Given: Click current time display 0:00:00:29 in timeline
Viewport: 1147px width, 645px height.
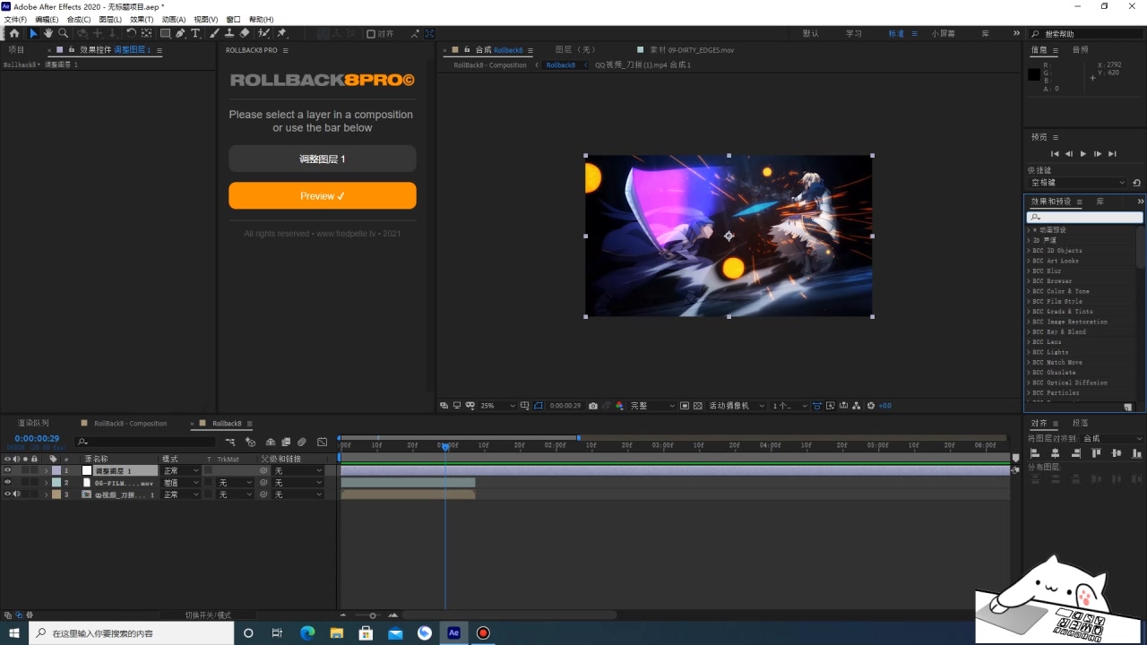Looking at the screenshot, I should click(x=37, y=439).
